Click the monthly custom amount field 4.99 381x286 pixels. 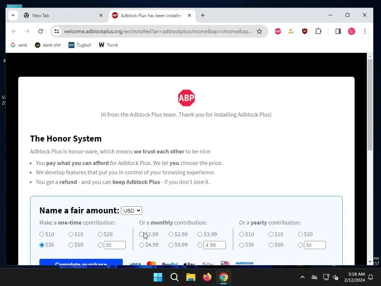215,245
